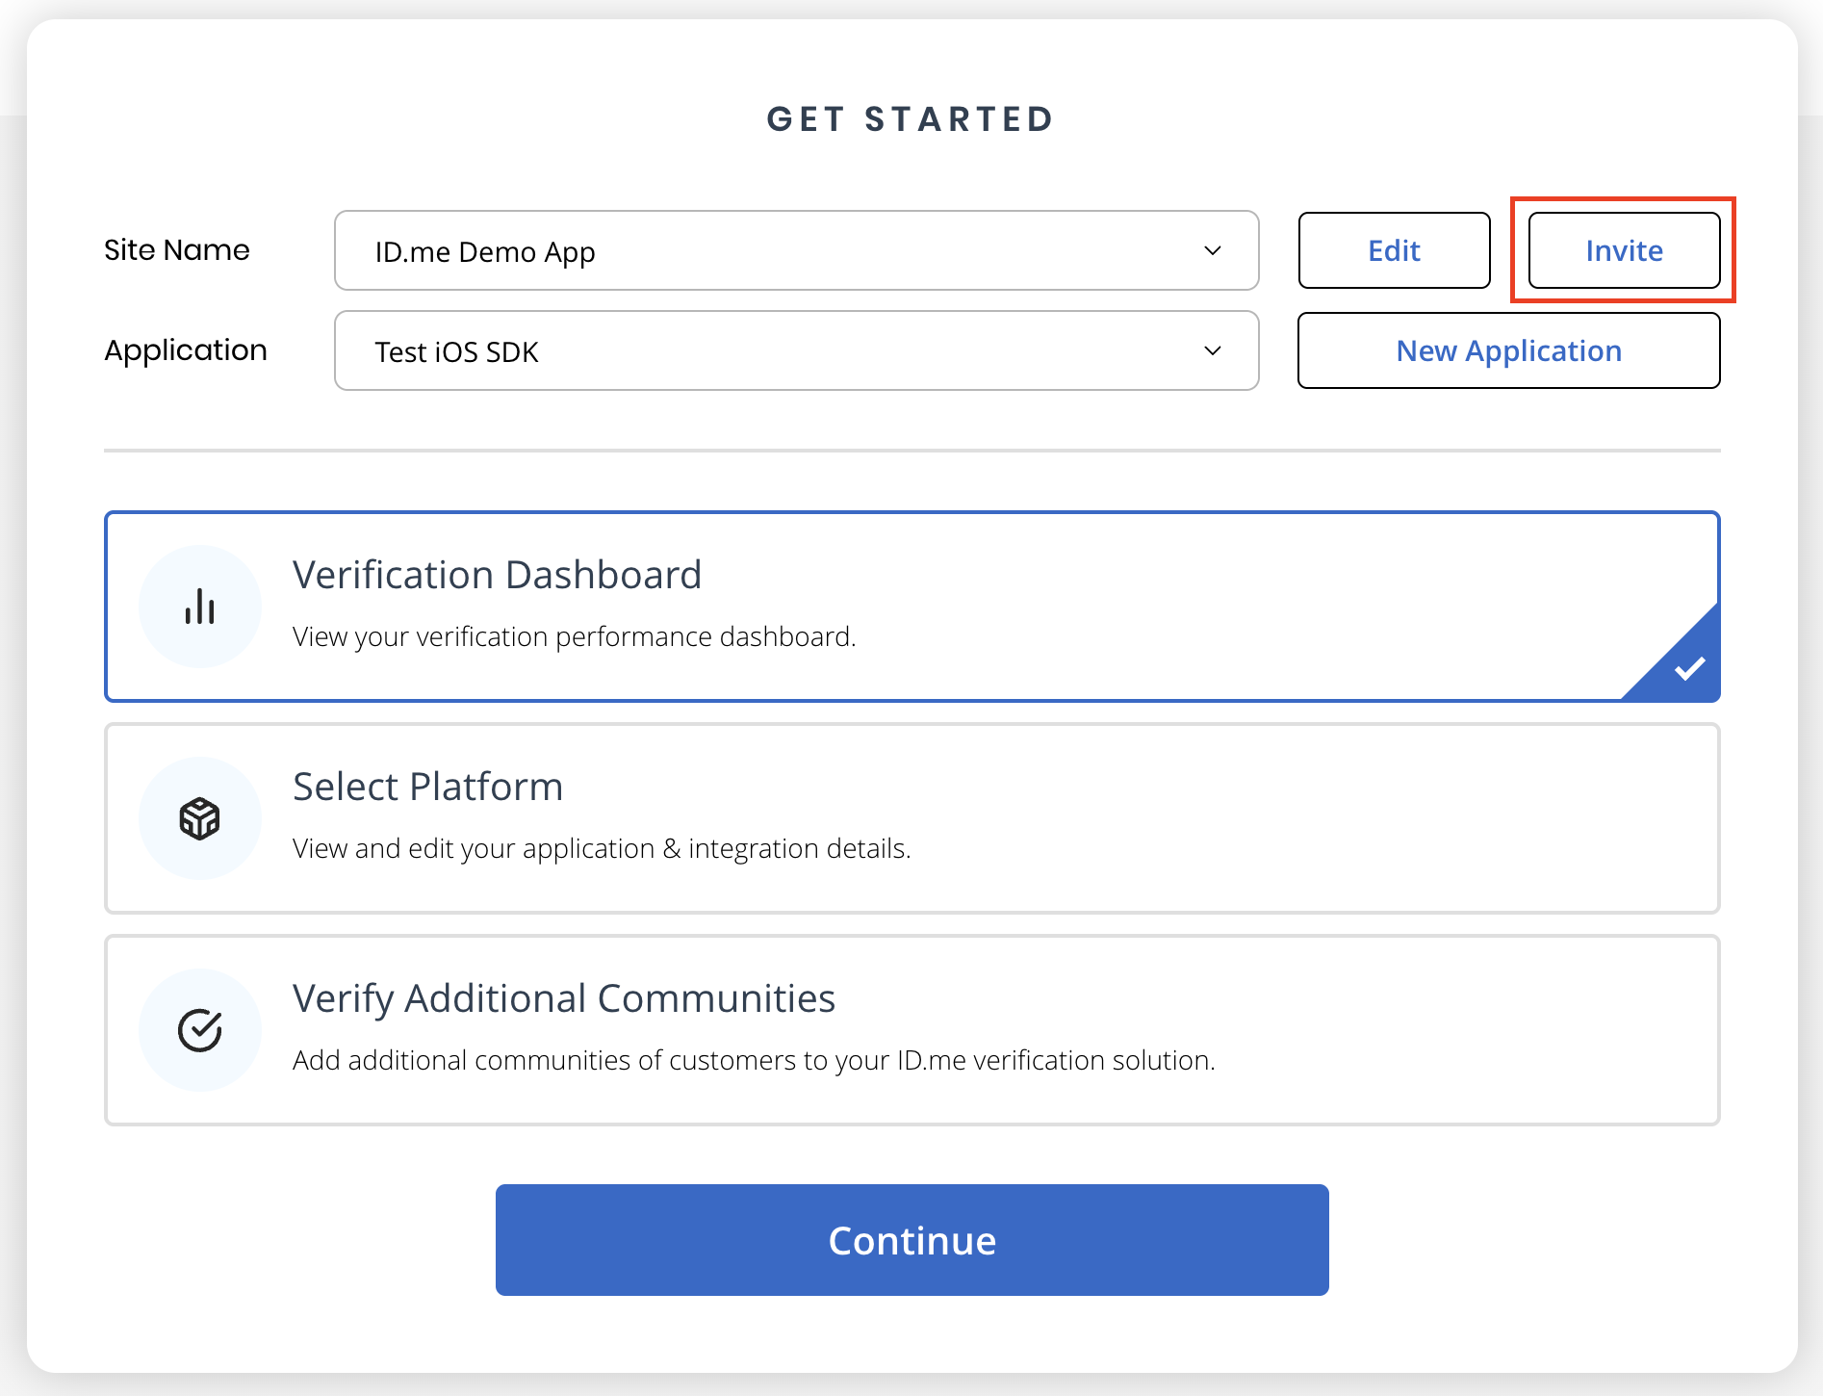Click the cube icon beside Select Platform
Screen dimensions: 1823x1396
(200, 818)
